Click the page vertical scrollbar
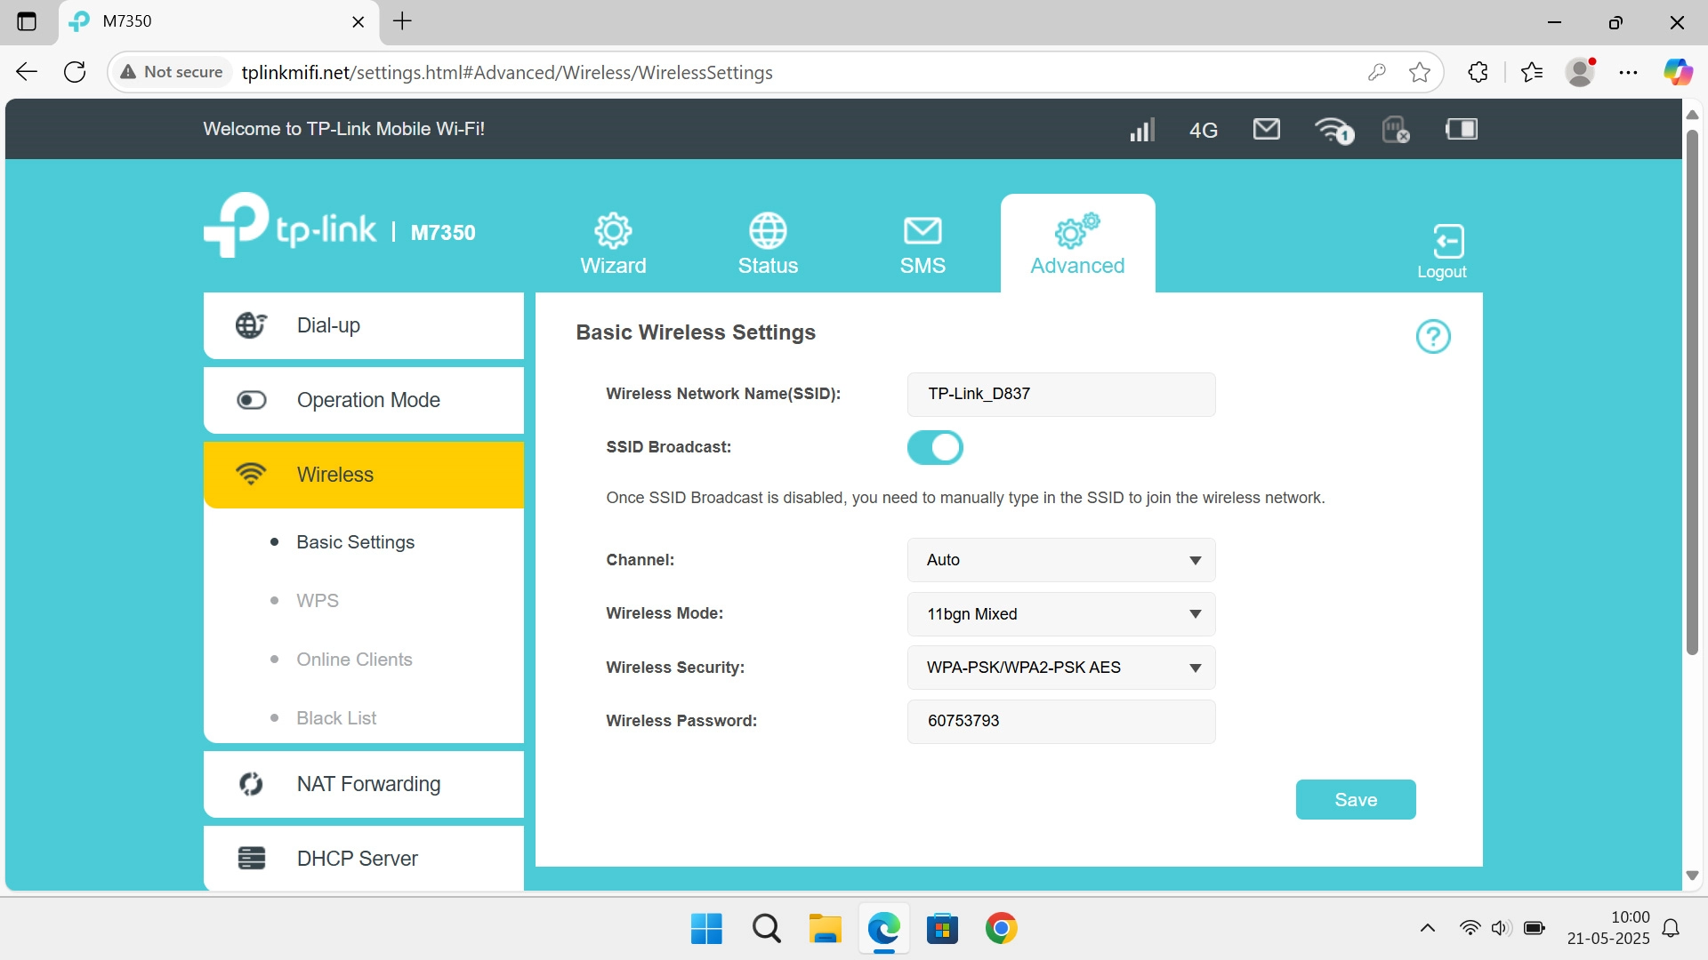Screen dimensions: 1708x960 coord(1692,391)
